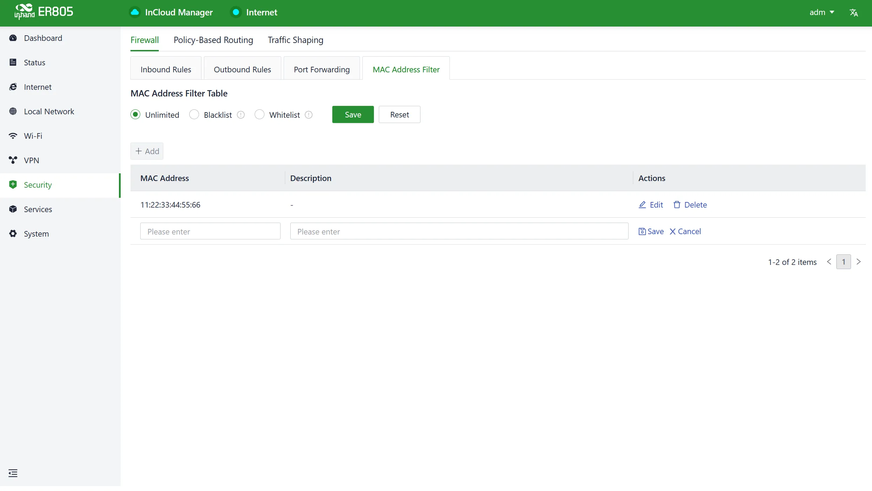Image resolution: width=872 pixels, height=491 pixels.
Task: Open the language switcher icon
Action: pyautogui.click(x=853, y=13)
